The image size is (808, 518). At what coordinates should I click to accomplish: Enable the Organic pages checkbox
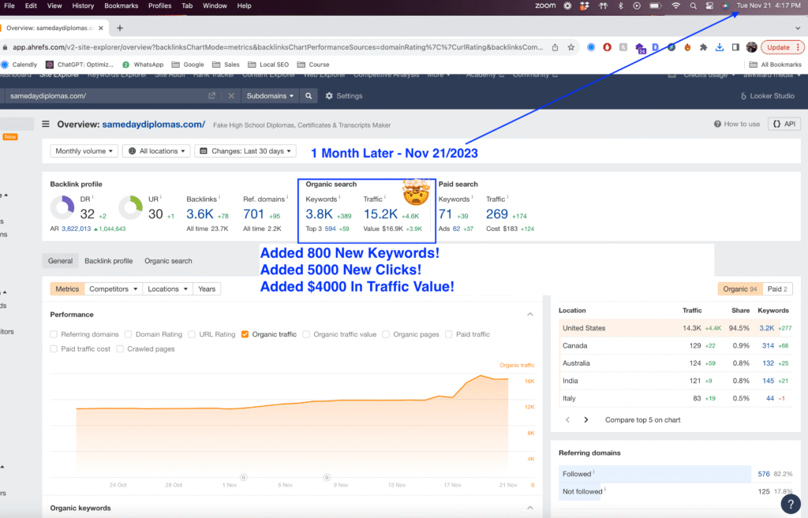pyautogui.click(x=386, y=334)
